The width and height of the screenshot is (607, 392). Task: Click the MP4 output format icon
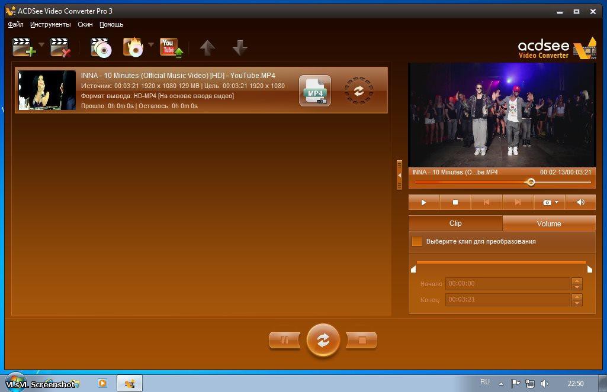(314, 90)
